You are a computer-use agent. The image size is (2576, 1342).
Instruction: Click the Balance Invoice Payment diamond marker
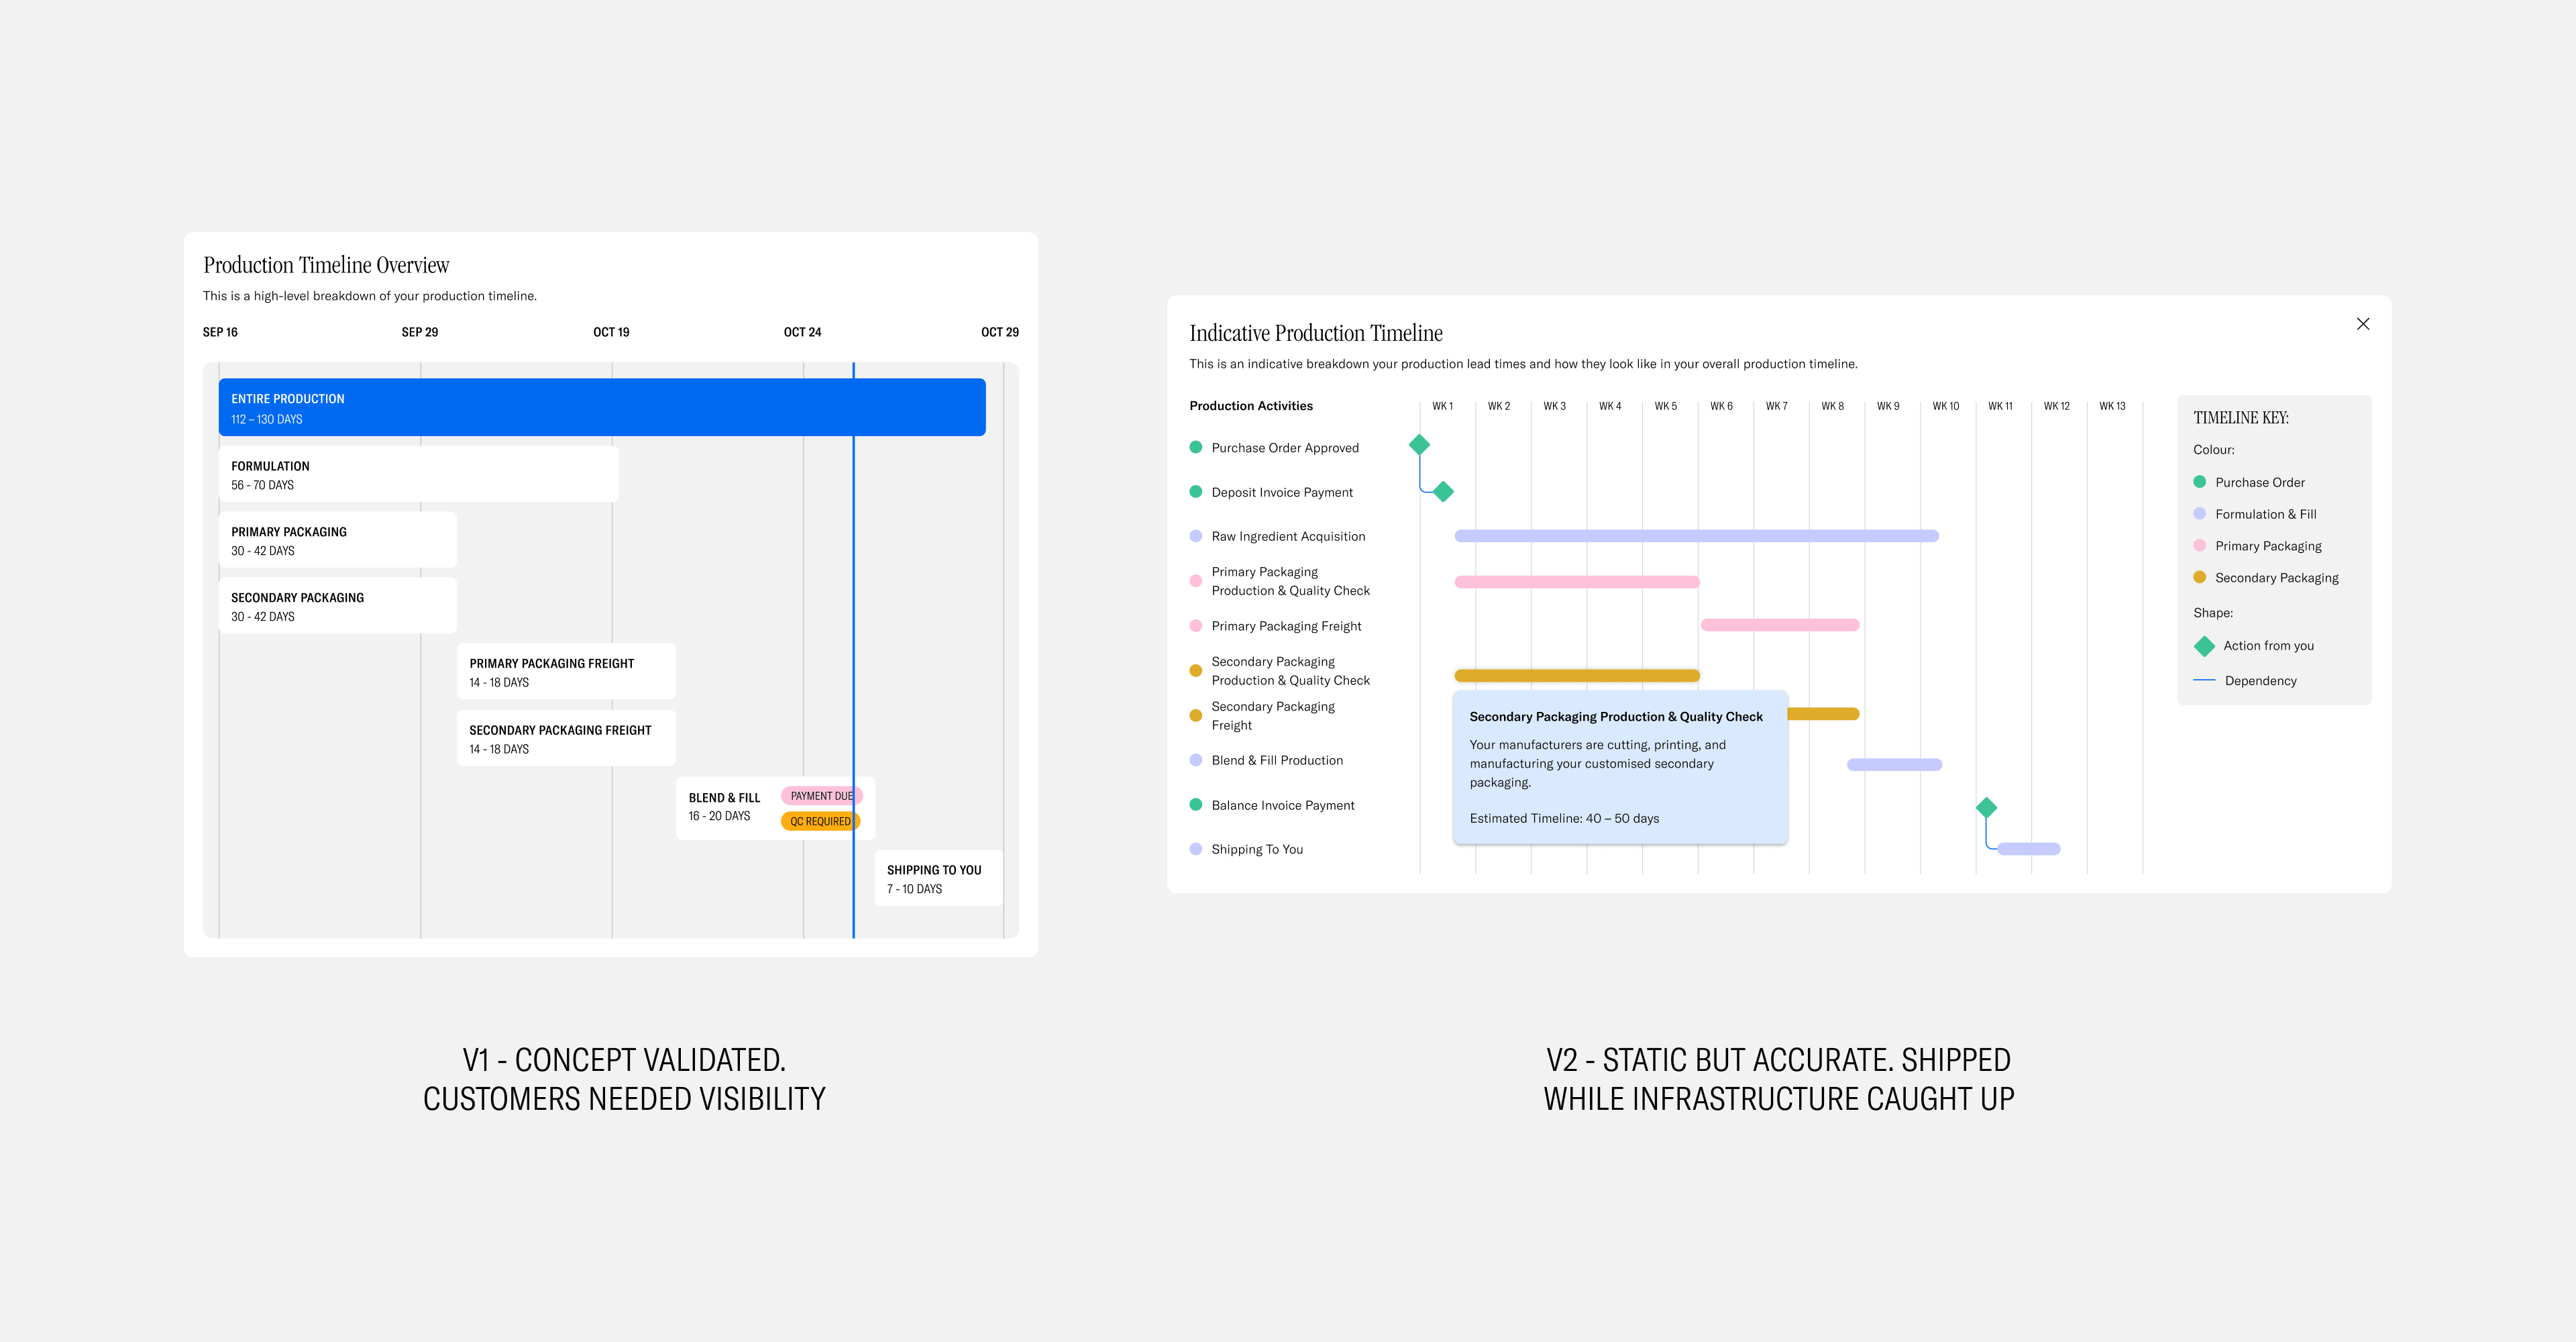(x=1986, y=807)
